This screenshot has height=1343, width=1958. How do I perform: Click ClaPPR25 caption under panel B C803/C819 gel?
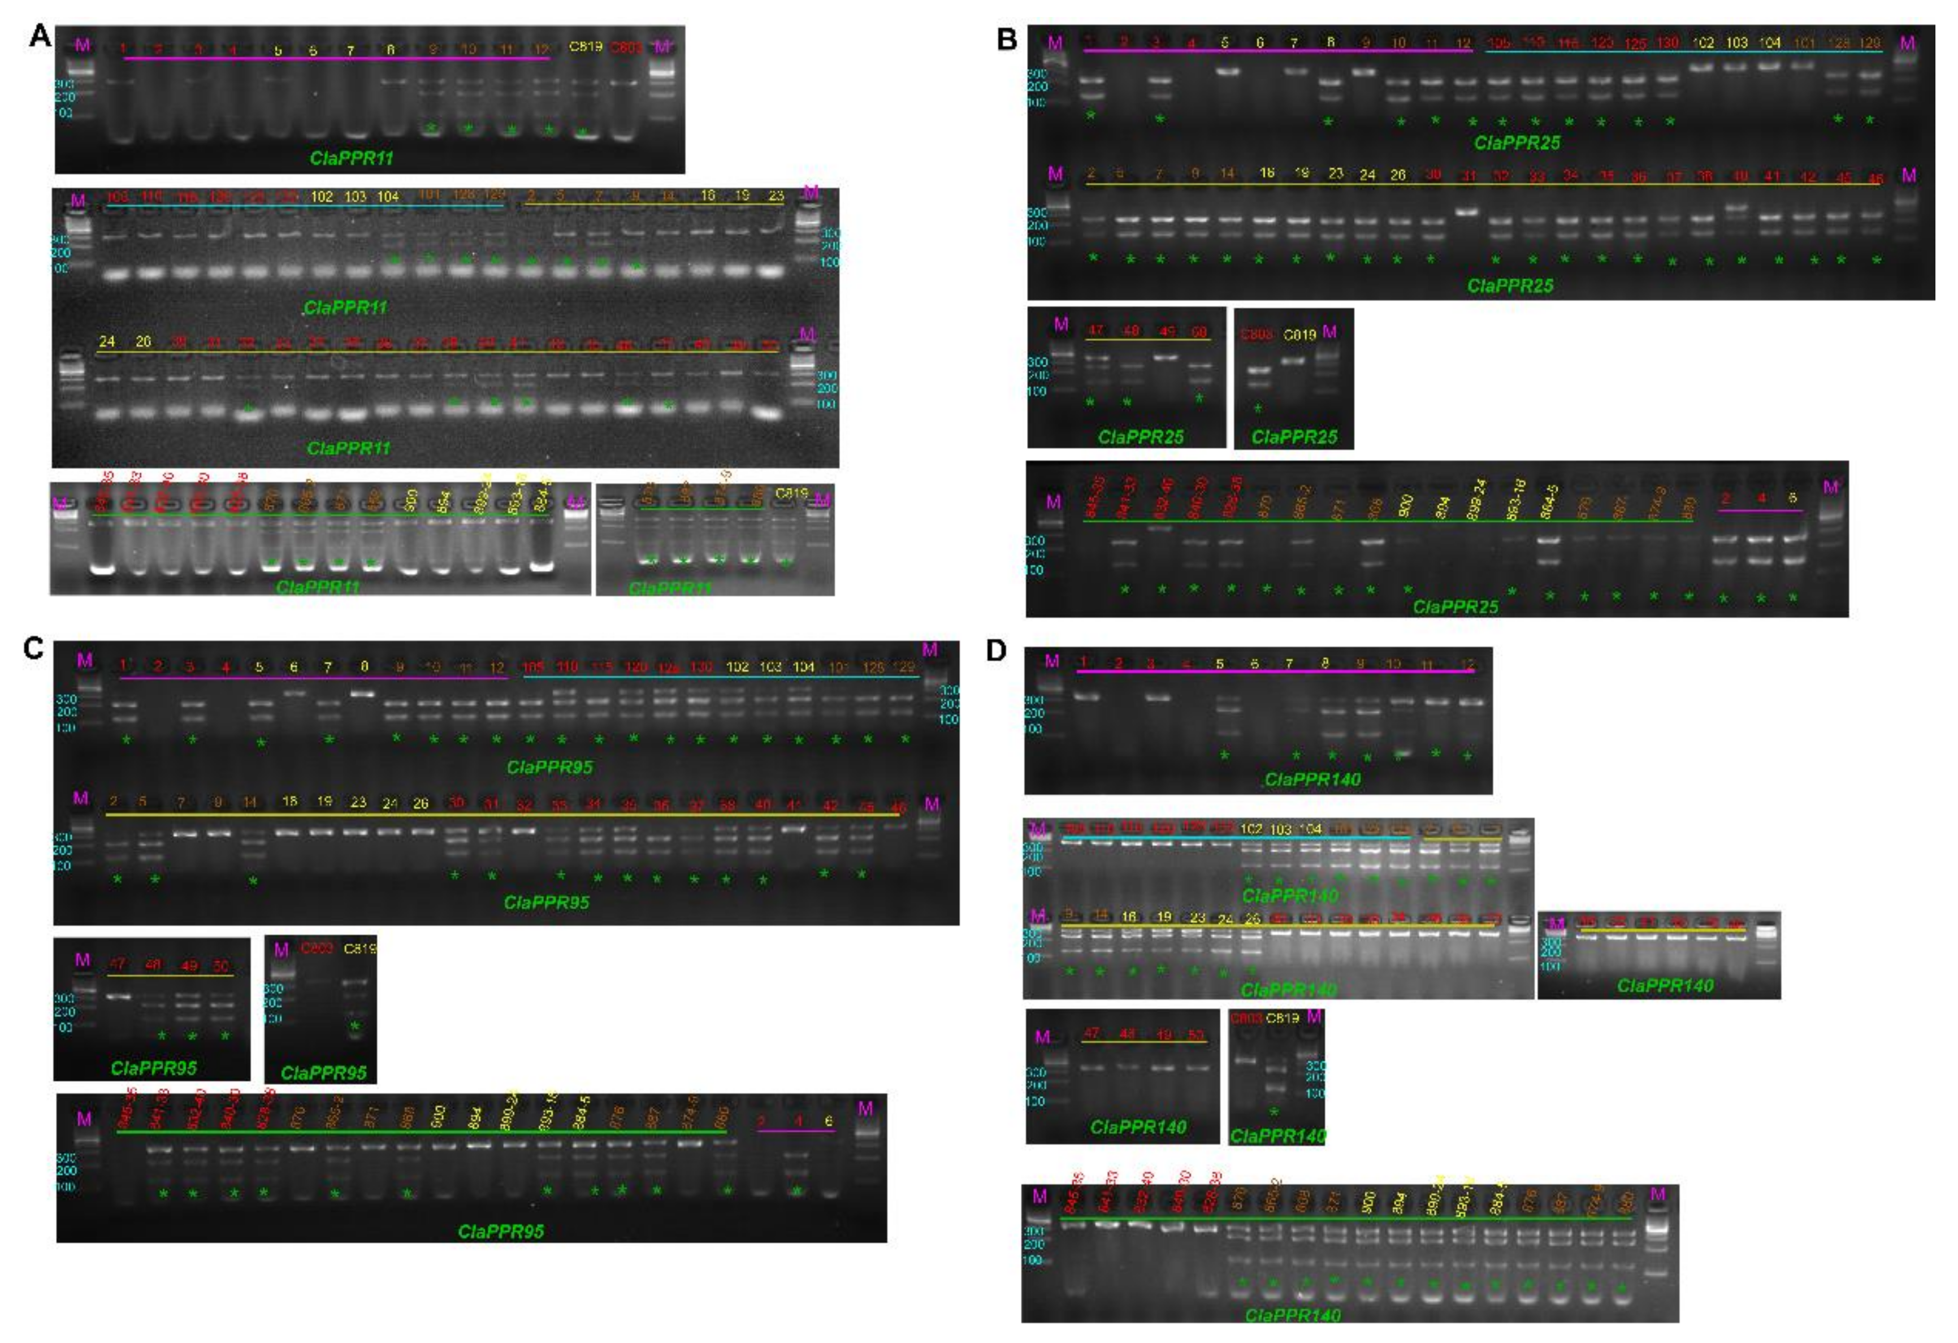click(1294, 437)
